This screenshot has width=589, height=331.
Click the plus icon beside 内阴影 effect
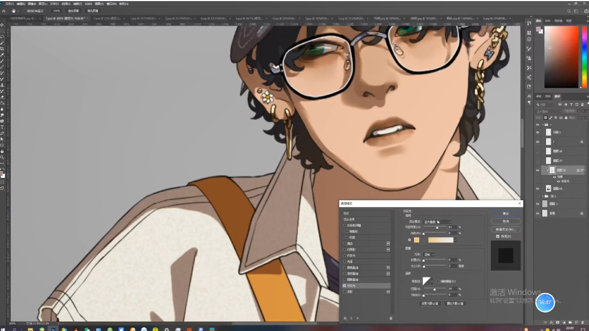click(x=388, y=250)
